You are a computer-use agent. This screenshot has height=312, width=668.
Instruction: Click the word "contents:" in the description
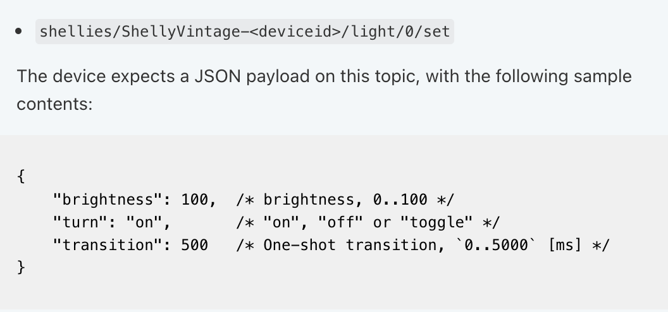coord(54,104)
